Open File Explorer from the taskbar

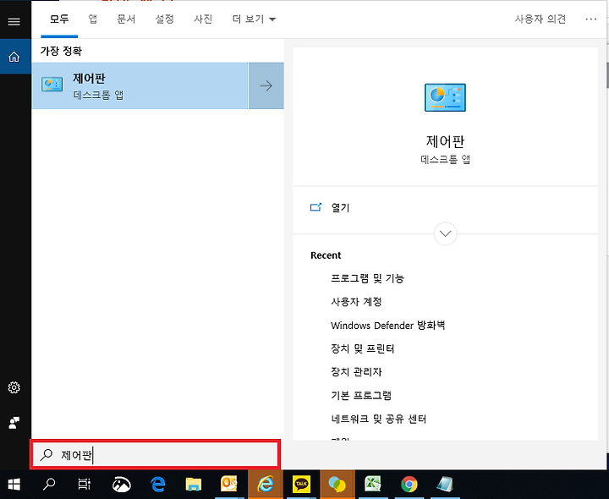(x=194, y=485)
